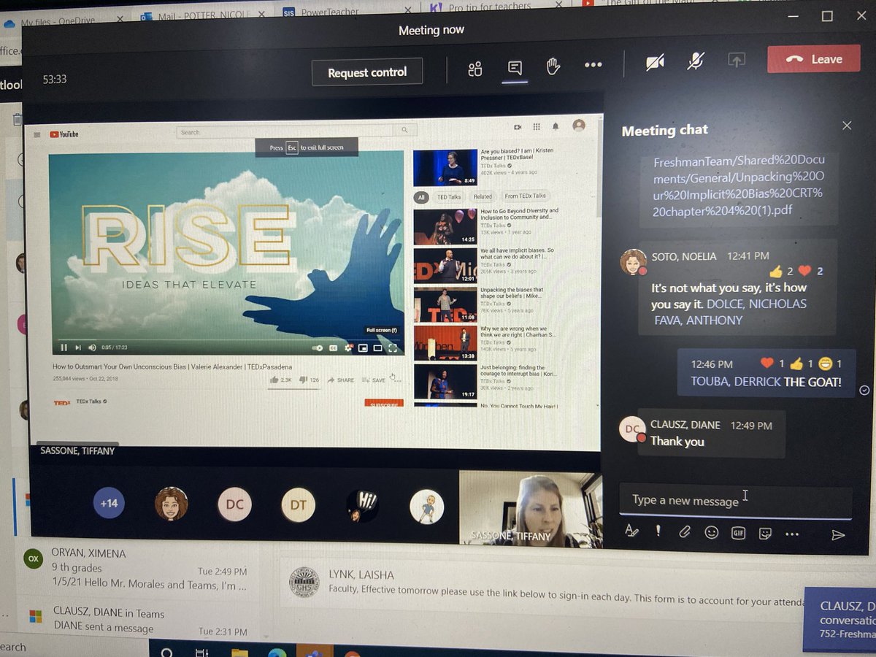Select the TED Talks filter chip
The image size is (876, 657).
(449, 197)
